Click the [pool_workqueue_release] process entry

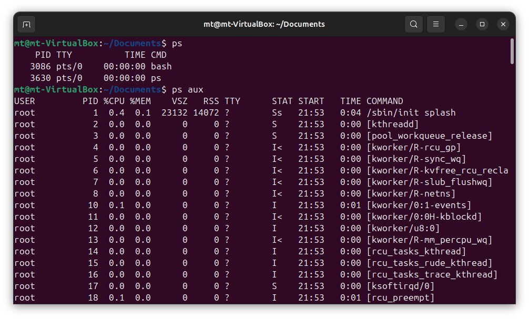tap(429, 136)
